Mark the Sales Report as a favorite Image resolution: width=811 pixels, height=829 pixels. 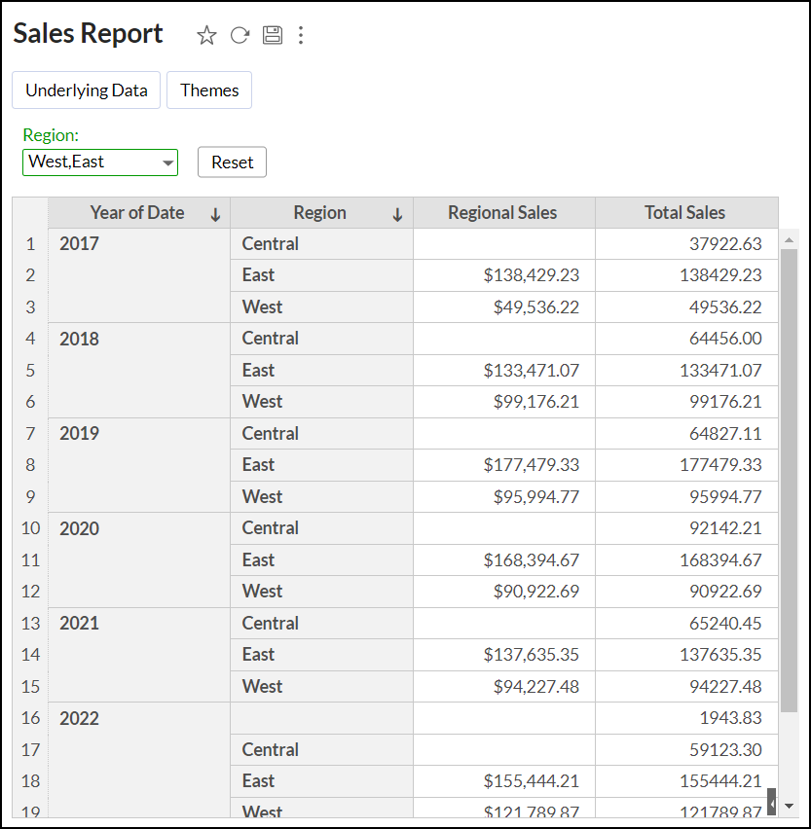coord(206,34)
